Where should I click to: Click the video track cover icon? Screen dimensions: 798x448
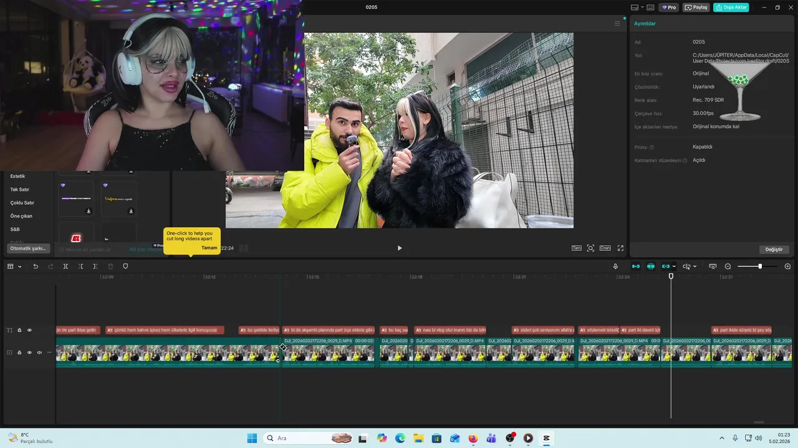tap(9, 352)
